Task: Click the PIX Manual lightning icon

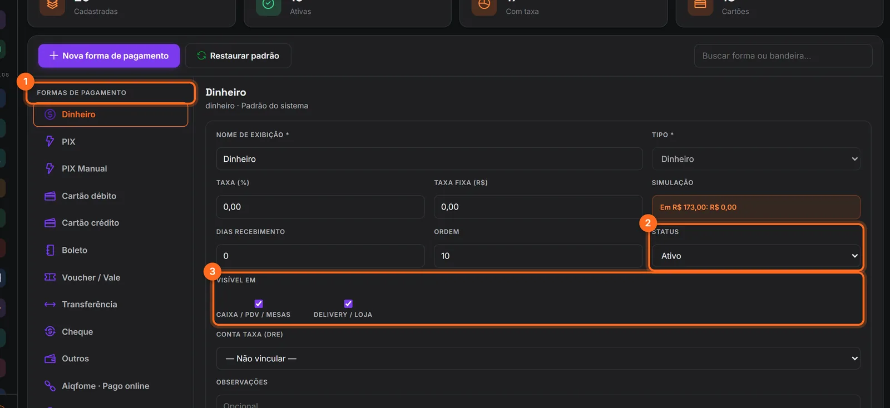Action: click(x=50, y=168)
